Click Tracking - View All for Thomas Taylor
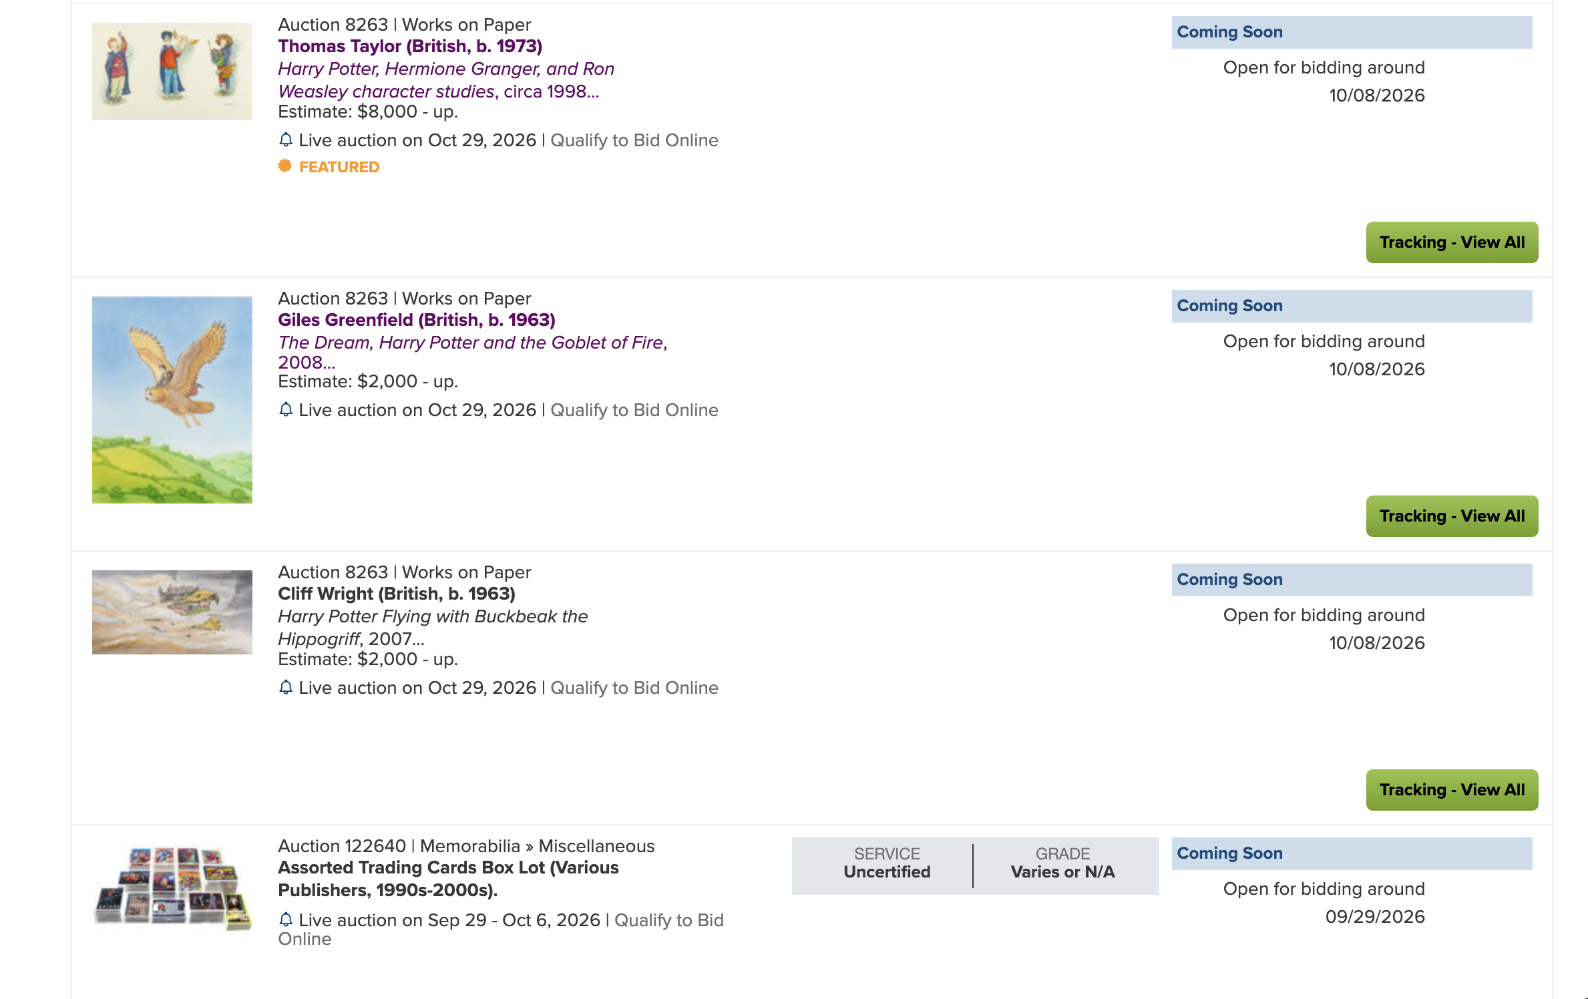This screenshot has height=999, width=1588. pos(1452,242)
